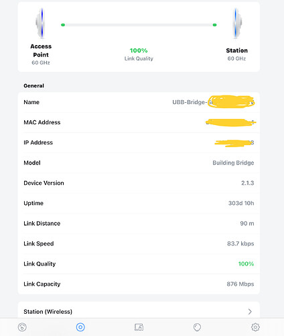Open the devices tab with monitor icon
The height and width of the screenshot is (336, 284).
pos(139,327)
